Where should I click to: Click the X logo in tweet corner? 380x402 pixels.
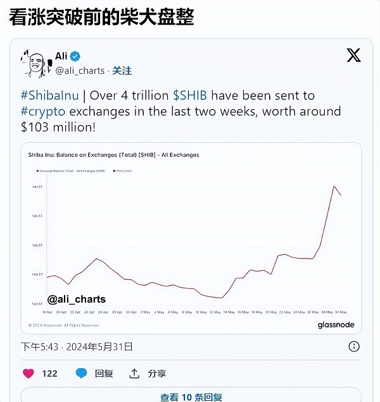pyautogui.click(x=353, y=56)
